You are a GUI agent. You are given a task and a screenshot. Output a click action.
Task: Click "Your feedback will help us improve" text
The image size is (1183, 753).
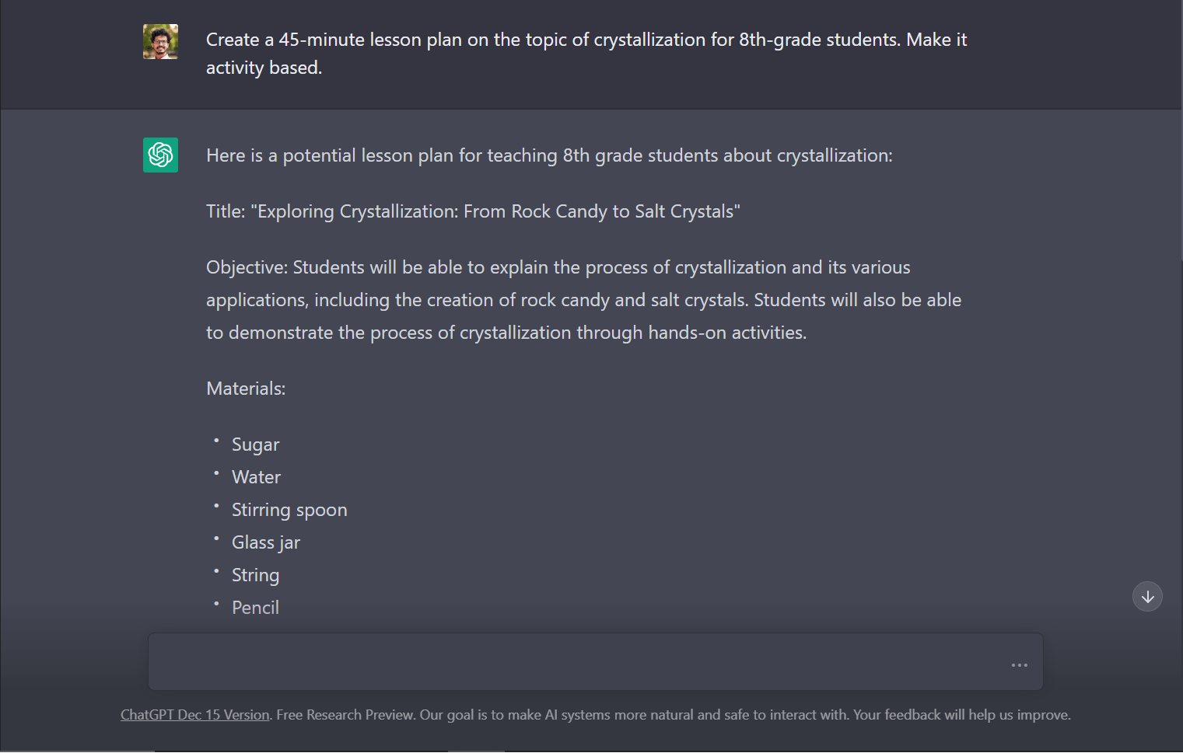(x=961, y=715)
